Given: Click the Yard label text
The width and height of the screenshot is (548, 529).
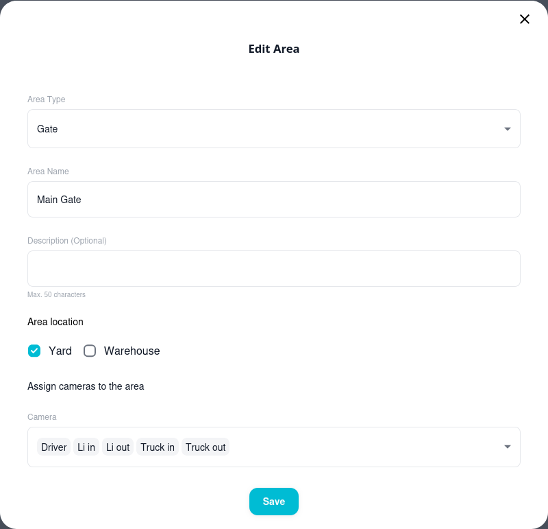Looking at the screenshot, I should pos(60,351).
